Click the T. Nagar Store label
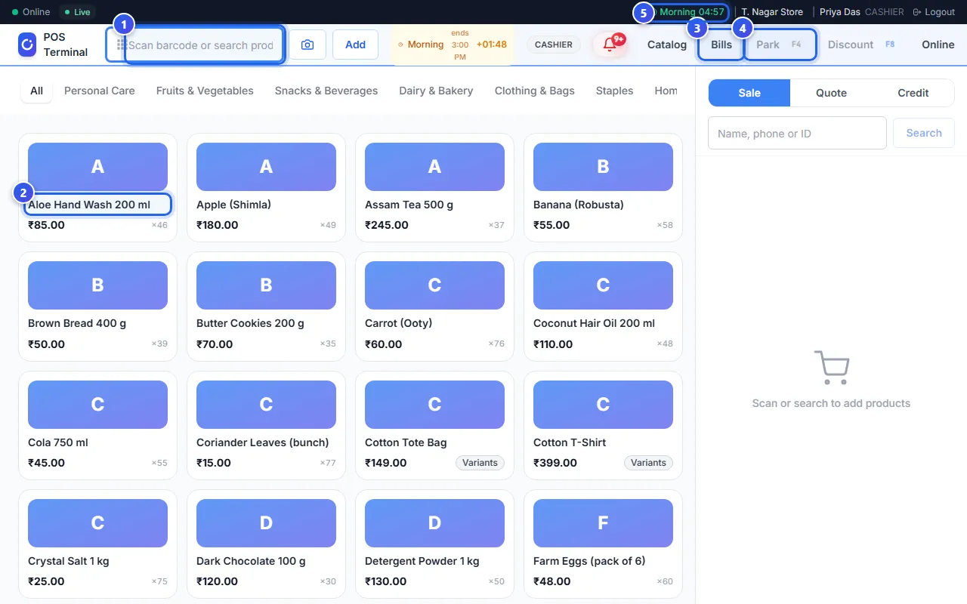 (772, 12)
